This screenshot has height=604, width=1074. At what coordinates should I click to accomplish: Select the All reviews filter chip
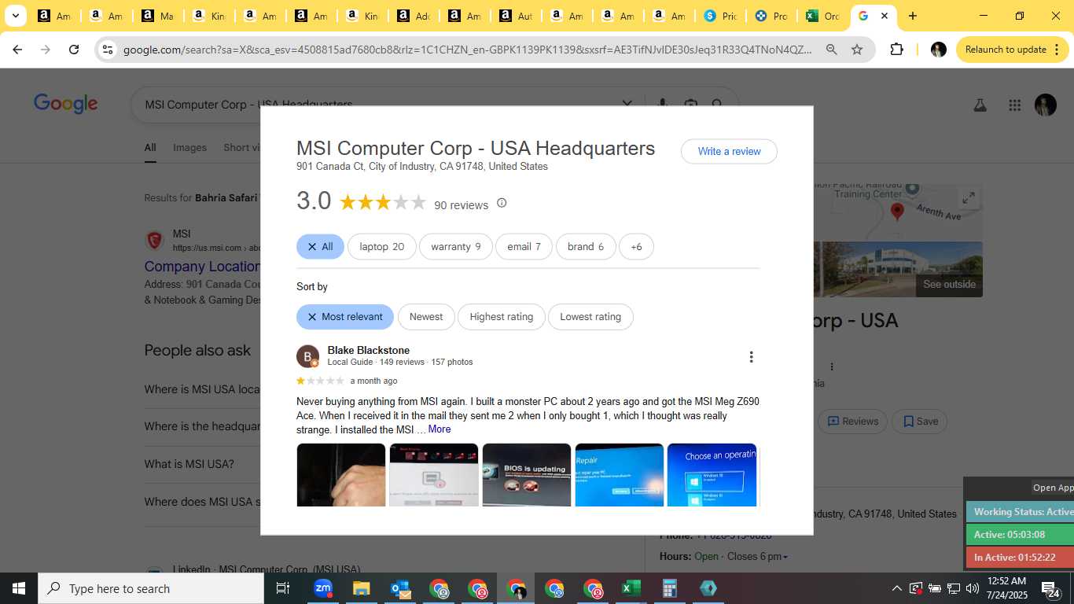pyautogui.click(x=320, y=246)
